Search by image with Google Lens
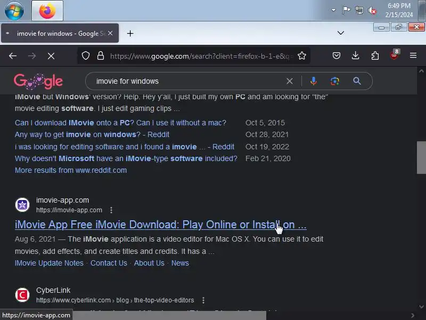426x320 pixels. coord(335,81)
